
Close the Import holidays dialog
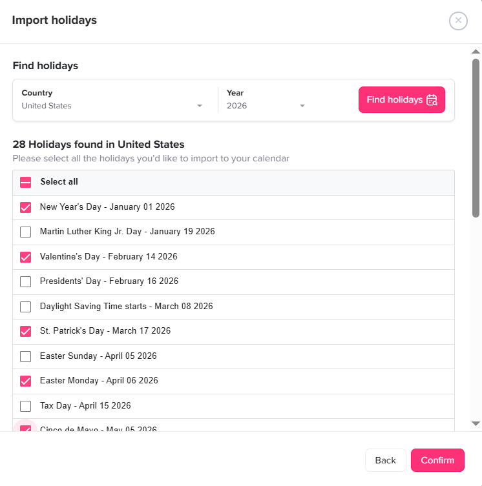(458, 21)
